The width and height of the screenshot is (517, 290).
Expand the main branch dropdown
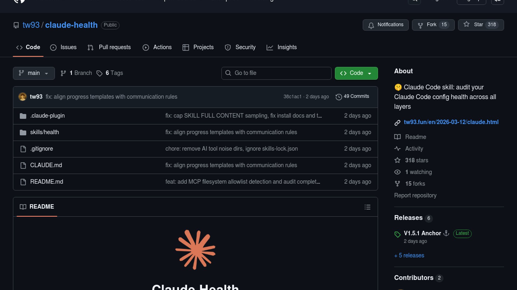tap(34, 73)
